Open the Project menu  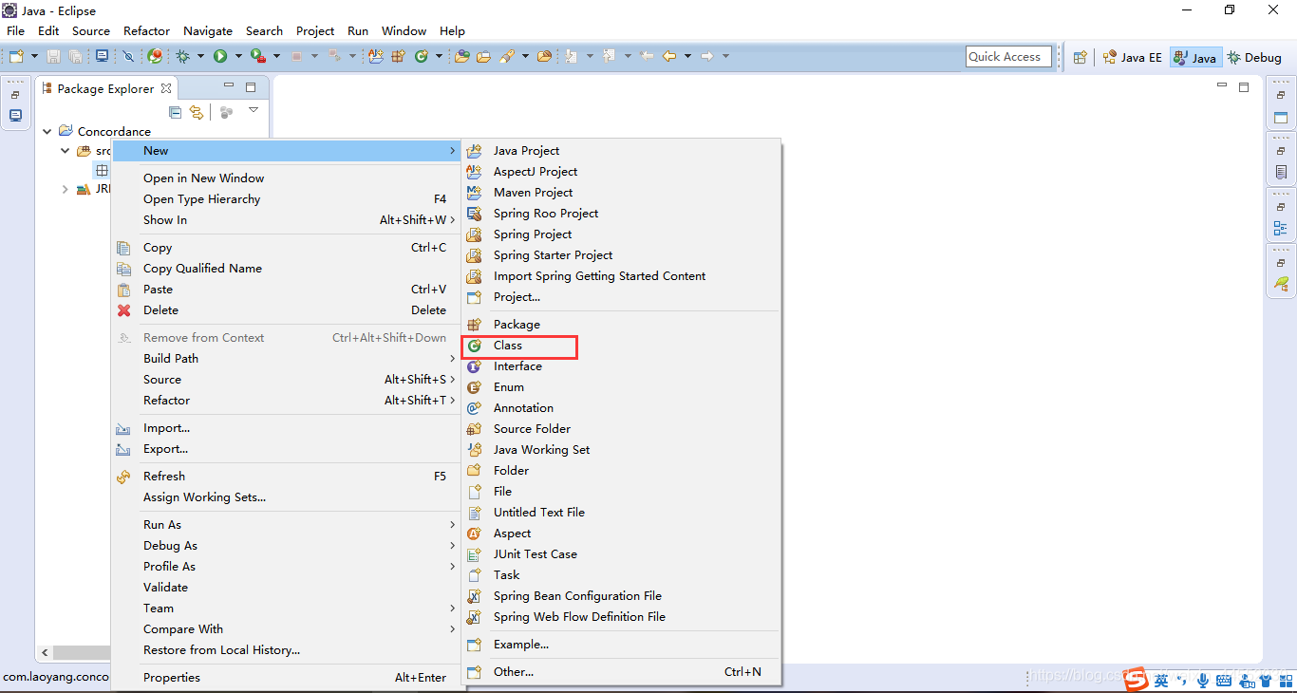tap(315, 30)
